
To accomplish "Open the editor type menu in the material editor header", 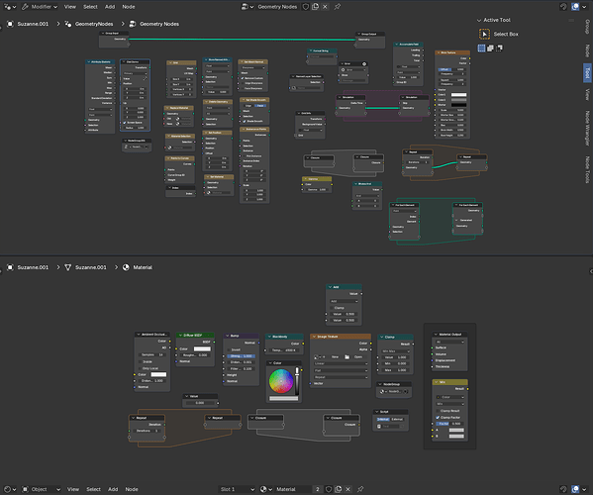I will pos(10,489).
